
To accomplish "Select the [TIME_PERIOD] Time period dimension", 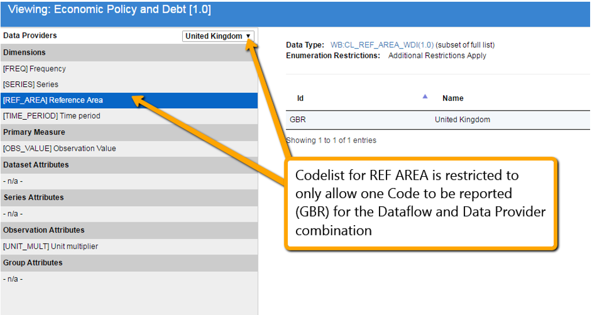I will click(51, 116).
